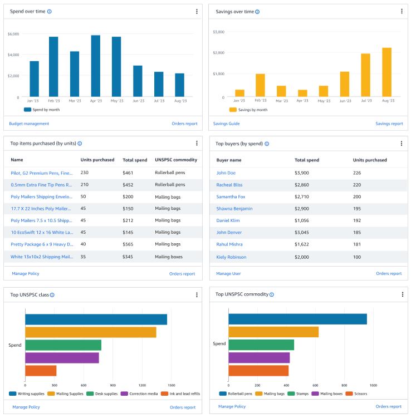Screen dimensions: 411x418
Task: Open Orders report under Top UNSPSC commodity
Action: [389, 406]
